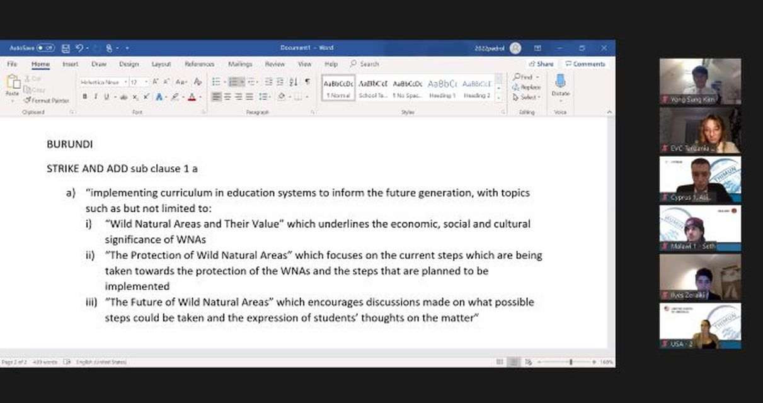This screenshot has height=403, width=763.
Task: Apply the text highlight color pen
Action: (x=175, y=97)
